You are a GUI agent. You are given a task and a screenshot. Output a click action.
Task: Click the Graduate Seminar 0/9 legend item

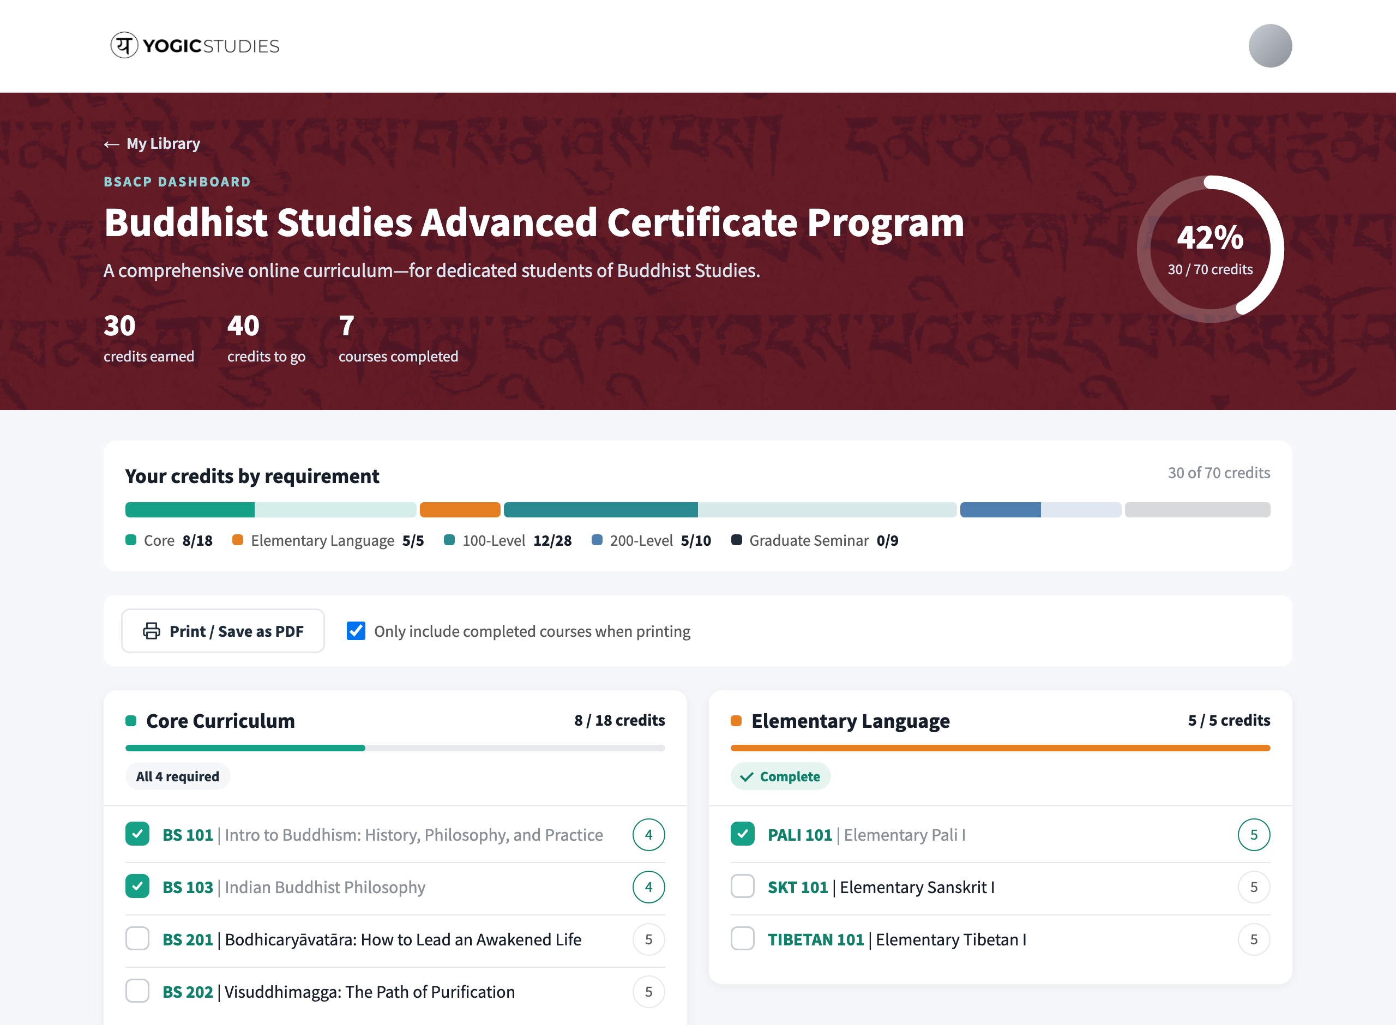click(815, 540)
